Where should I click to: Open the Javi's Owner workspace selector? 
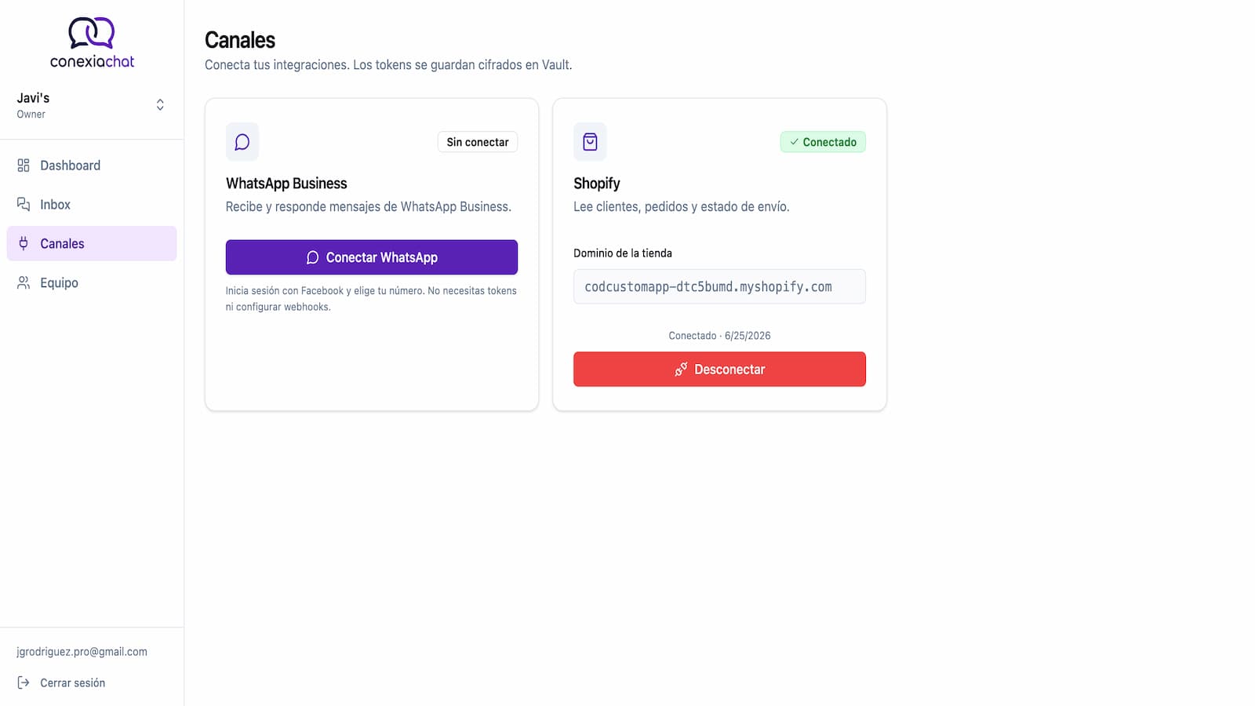tap(92, 105)
